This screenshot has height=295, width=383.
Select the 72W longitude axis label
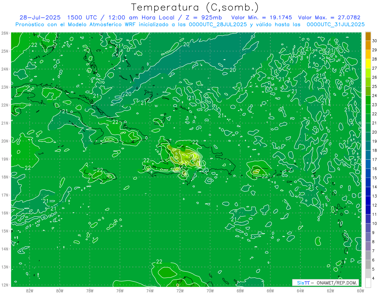(x=180, y=290)
